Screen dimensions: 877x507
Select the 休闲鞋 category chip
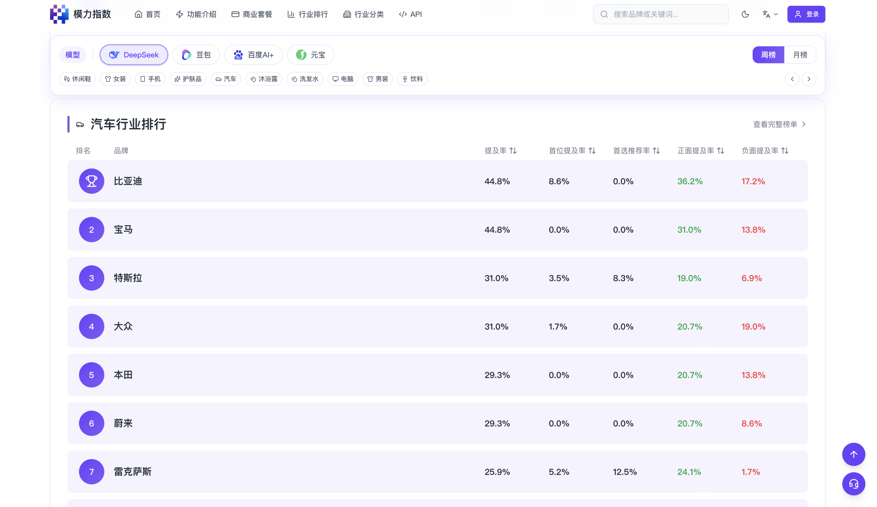[77, 79]
